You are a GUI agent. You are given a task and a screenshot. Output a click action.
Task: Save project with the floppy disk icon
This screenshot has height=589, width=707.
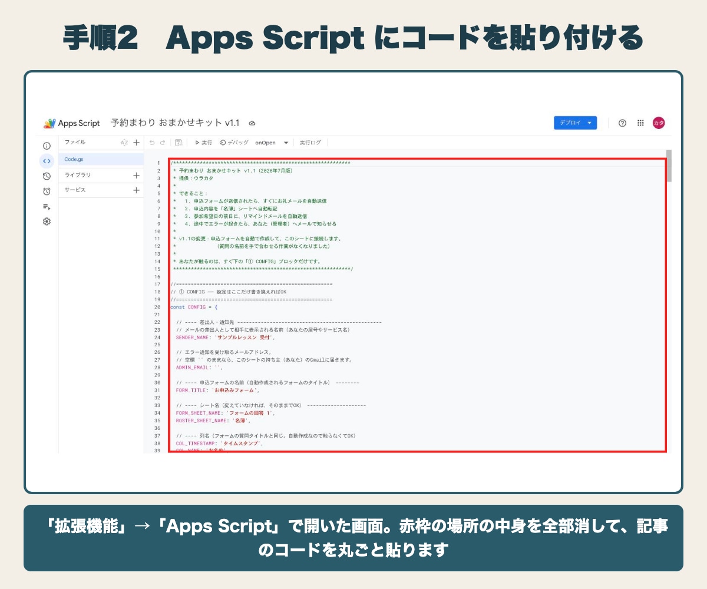(179, 143)
